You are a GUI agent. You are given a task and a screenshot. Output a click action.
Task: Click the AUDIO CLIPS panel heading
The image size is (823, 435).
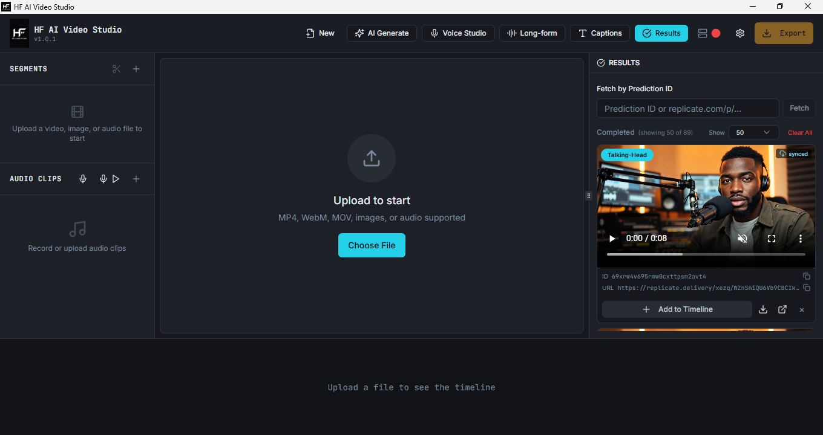coord(36,179)
